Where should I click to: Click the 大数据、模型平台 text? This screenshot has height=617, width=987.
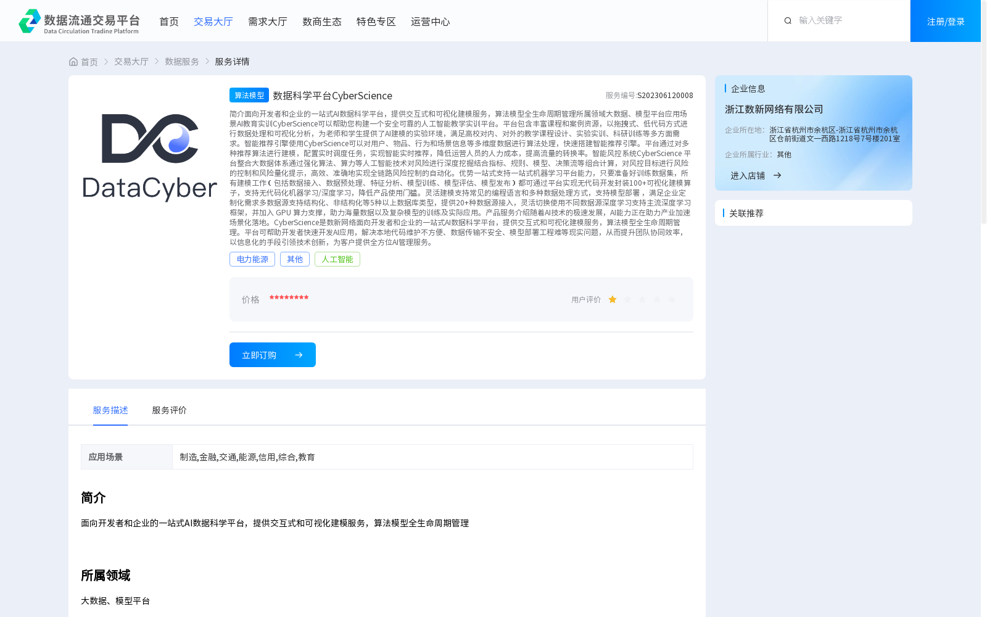click(115, 600)
